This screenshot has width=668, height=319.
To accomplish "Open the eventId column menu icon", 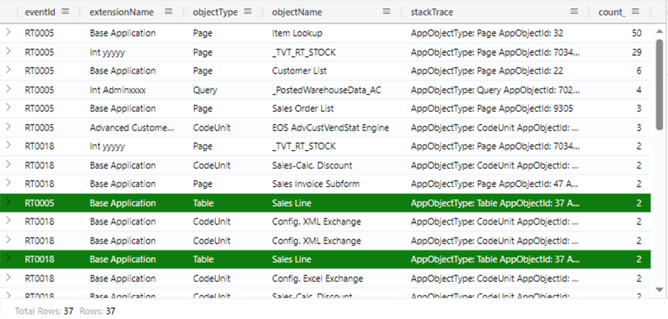I will 67,12.
